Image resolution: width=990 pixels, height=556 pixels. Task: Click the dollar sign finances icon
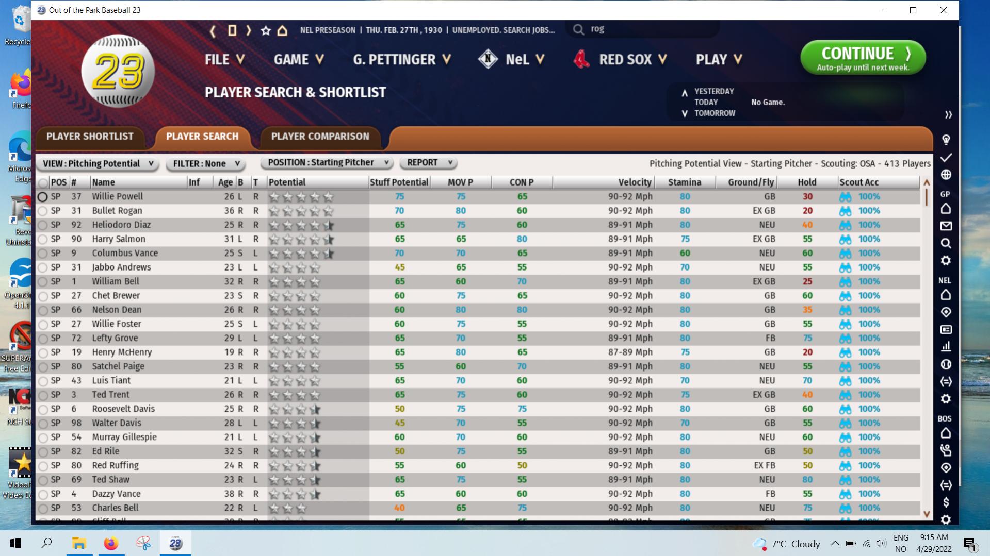(946, 502)
